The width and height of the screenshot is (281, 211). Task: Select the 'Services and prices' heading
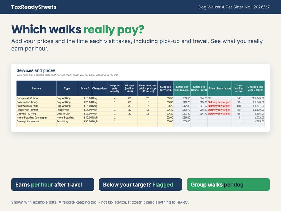36,70
